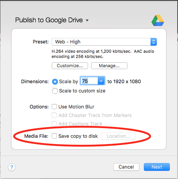Click the Google Drive logo icon
Image resolution: width=178 pixels, height=179 pixels.
(x=158, y=20)
